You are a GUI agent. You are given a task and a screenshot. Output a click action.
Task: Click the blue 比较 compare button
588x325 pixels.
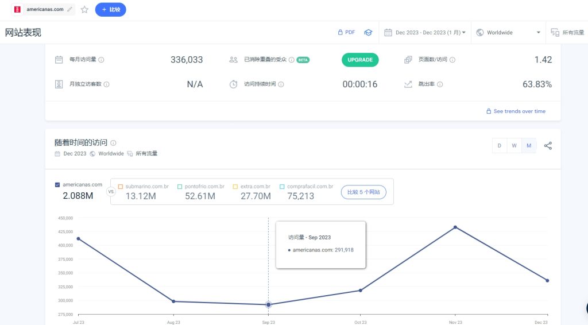pos(111,9)
